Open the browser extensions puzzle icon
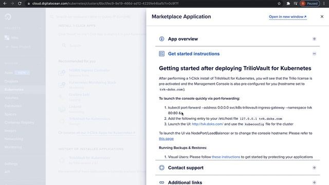This screenshot has height=185, width=329. (288, 4)
